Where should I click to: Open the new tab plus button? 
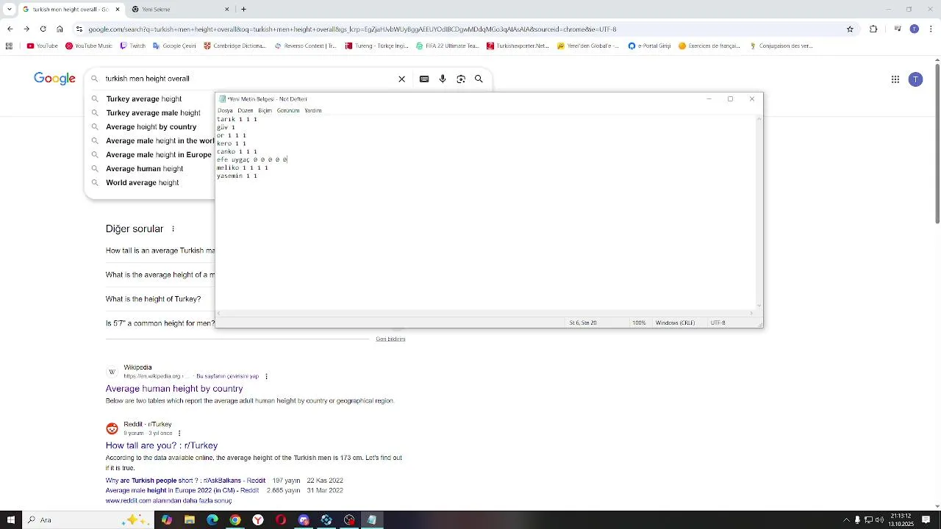click(243, 10)
